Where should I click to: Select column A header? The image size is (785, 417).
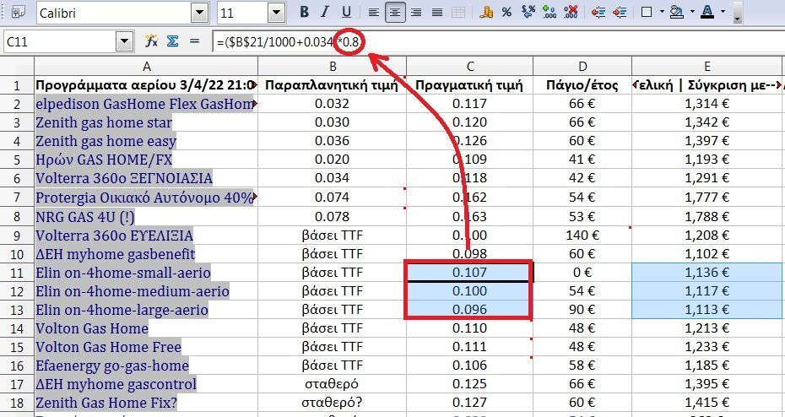coord(146,66)
